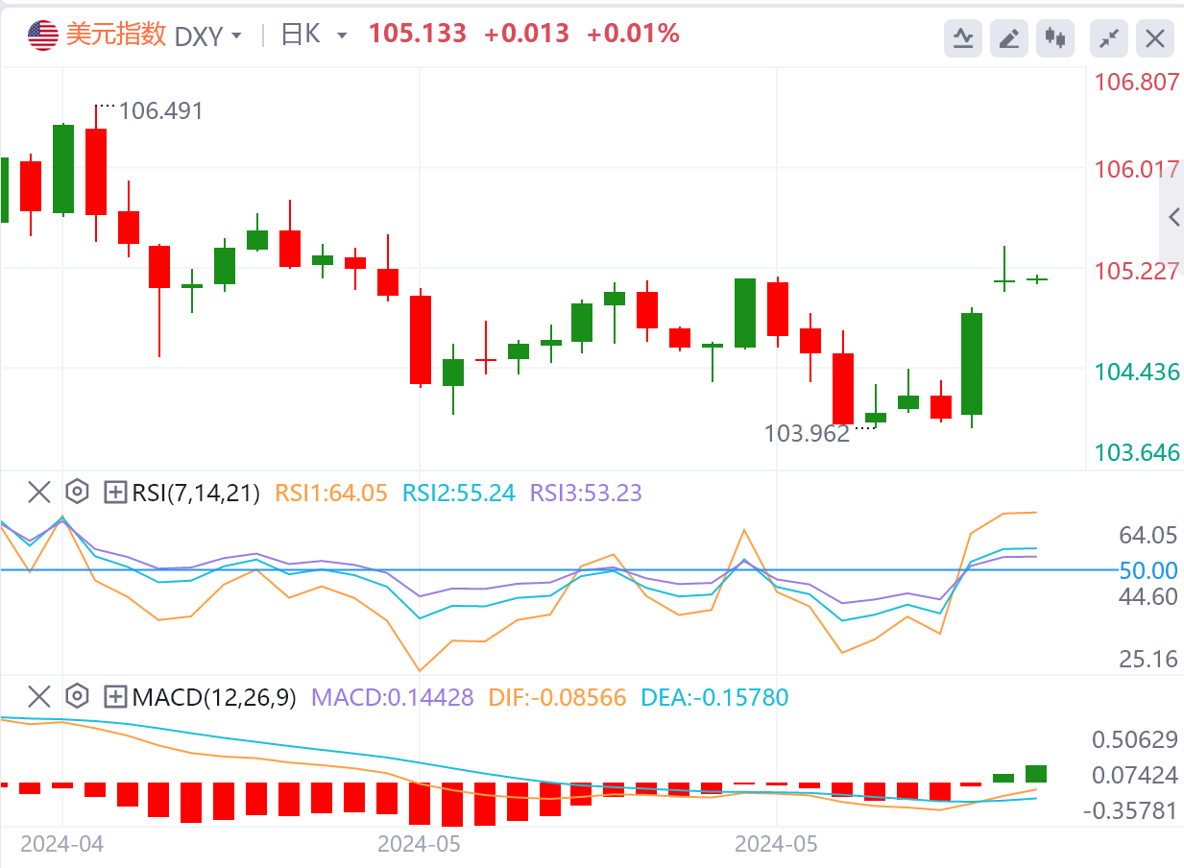
Task: Click the RSI(7,14,21) indicator label
Action: tap(196, 494)
